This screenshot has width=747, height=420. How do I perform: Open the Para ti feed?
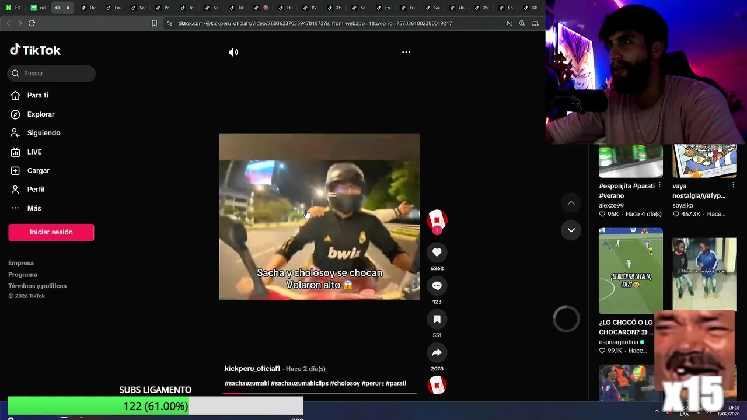[37, 95]
